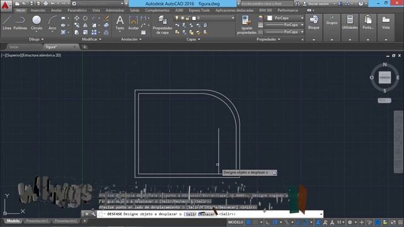This screenshot has height=227, width=404.
Task: Click the Borrar (erase) tool icon
Action: pos(107,18)
